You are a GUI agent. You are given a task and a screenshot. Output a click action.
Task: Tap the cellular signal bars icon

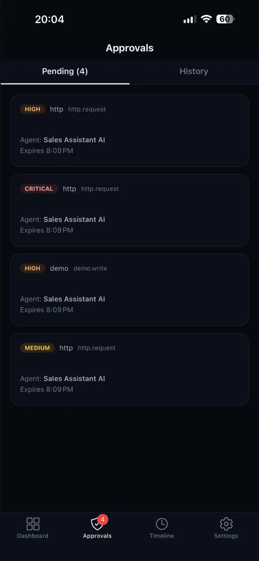189,19
